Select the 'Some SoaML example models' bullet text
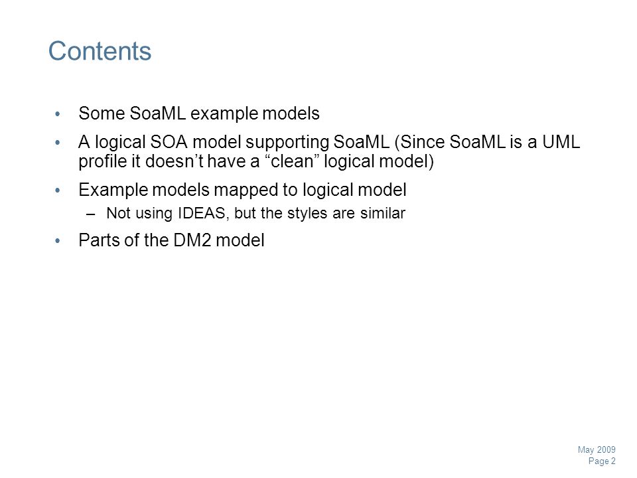Image resolution: width=637 pixels, height=478 pixels. tap(199, 114)
